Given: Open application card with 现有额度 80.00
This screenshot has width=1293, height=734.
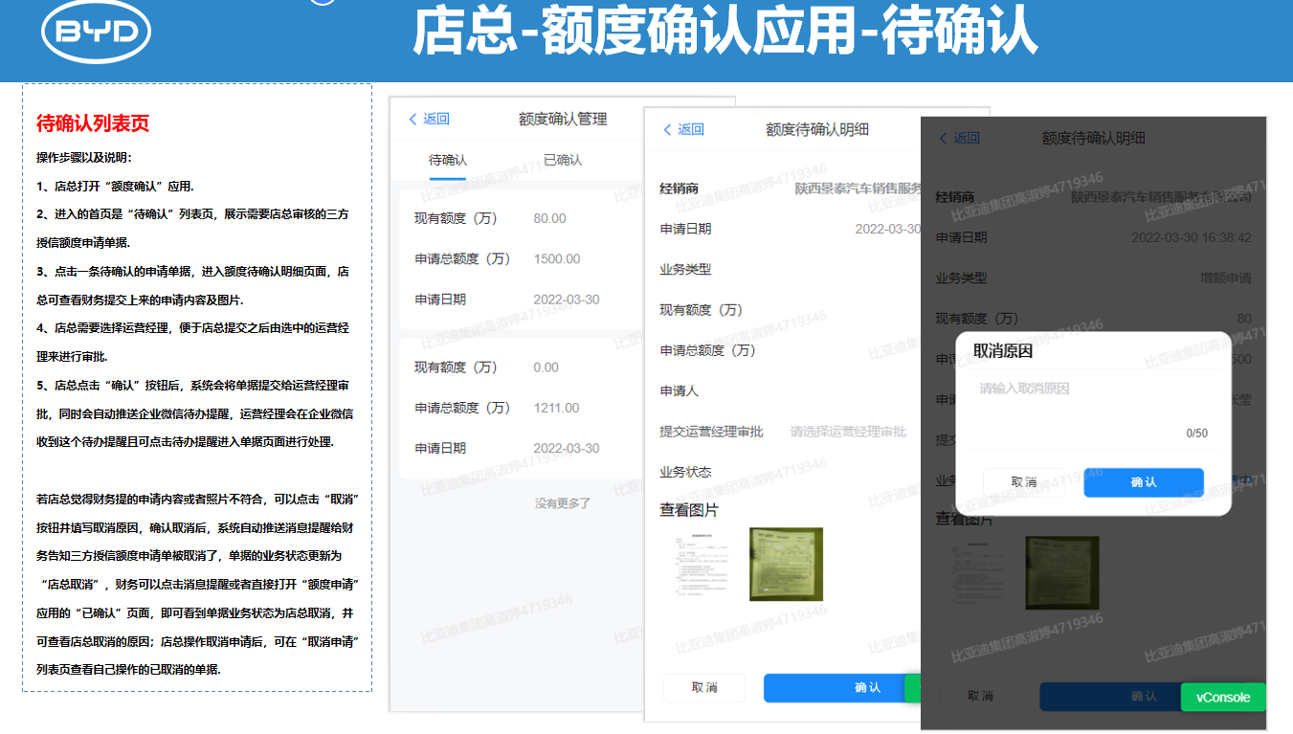Looking at the screenshot, I should 520,259.
